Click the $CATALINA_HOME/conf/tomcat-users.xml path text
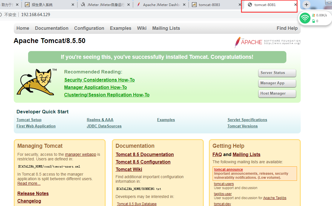 click(49, 167)
